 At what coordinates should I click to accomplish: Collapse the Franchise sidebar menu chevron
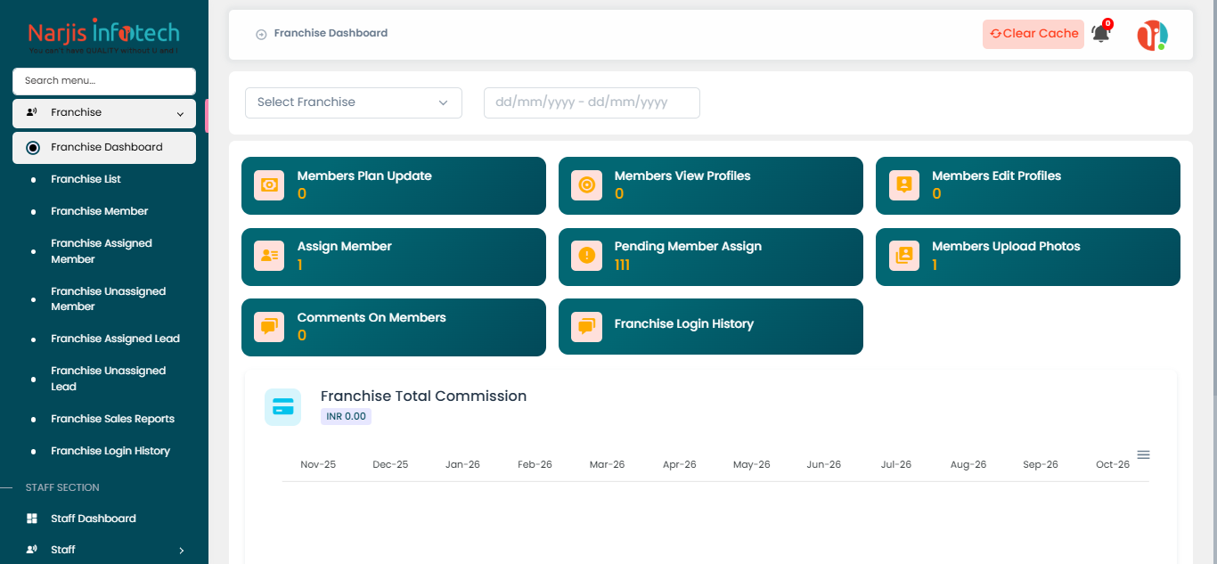(180, 114)
